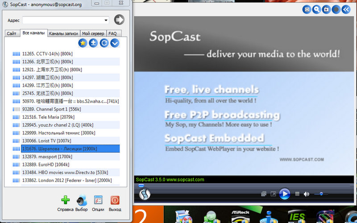Select 121516. Tele Maria [2079k]
The width and height of the screenshot is (357, 223).
click(x=71, y=117)
